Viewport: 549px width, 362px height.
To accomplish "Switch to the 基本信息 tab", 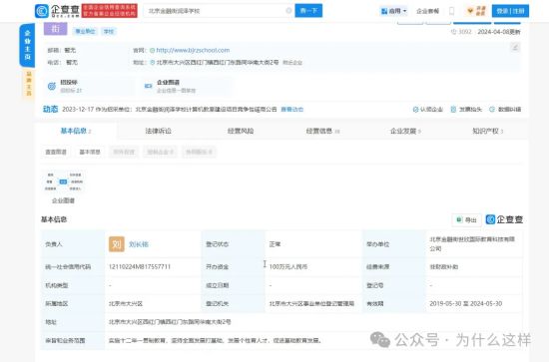I will point(76,131).
